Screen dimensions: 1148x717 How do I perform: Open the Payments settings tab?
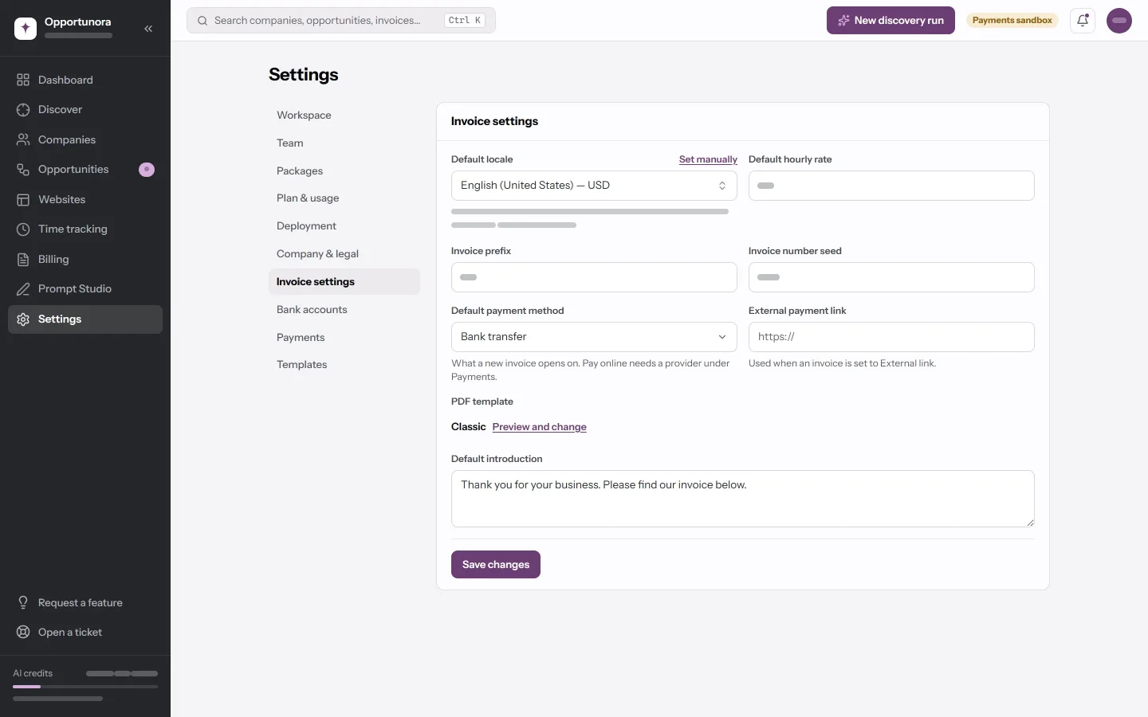coord(344,338)
